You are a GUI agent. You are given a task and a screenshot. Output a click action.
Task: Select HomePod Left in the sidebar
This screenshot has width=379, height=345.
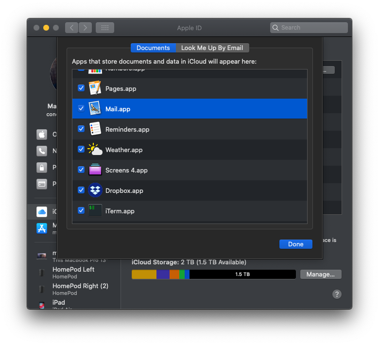tap(73, 270)
